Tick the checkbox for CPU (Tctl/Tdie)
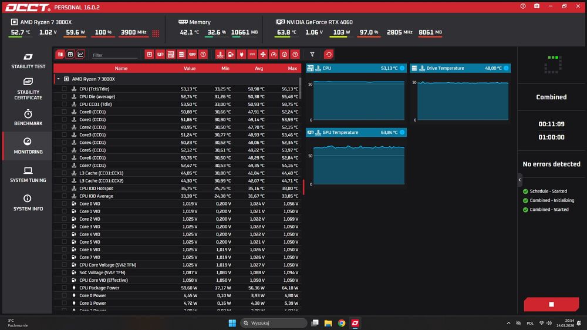Image resolution: width=587 pixels, height=330 pixels. (x=64, y=89)
